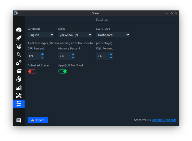
Task: Open the Search magnifier page
Action: (x=19, y=54)
